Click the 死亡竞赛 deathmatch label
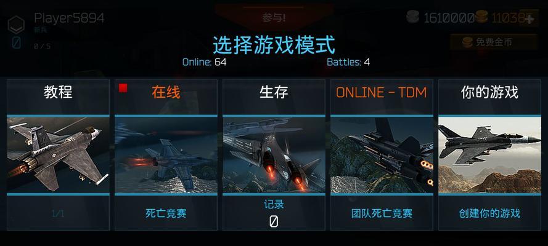The height and width of the screenshot is (246, 548). pos(166,213)
